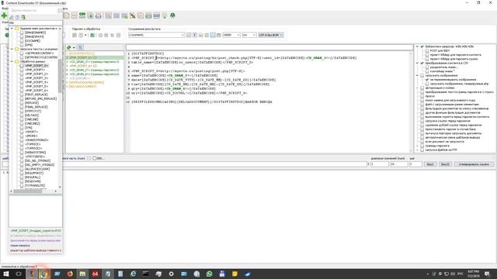Image resolution: width=497 pixels, height=279 pixels.
Task: Expand the 'границы парсинга' options group
Action: click(418, 146)
